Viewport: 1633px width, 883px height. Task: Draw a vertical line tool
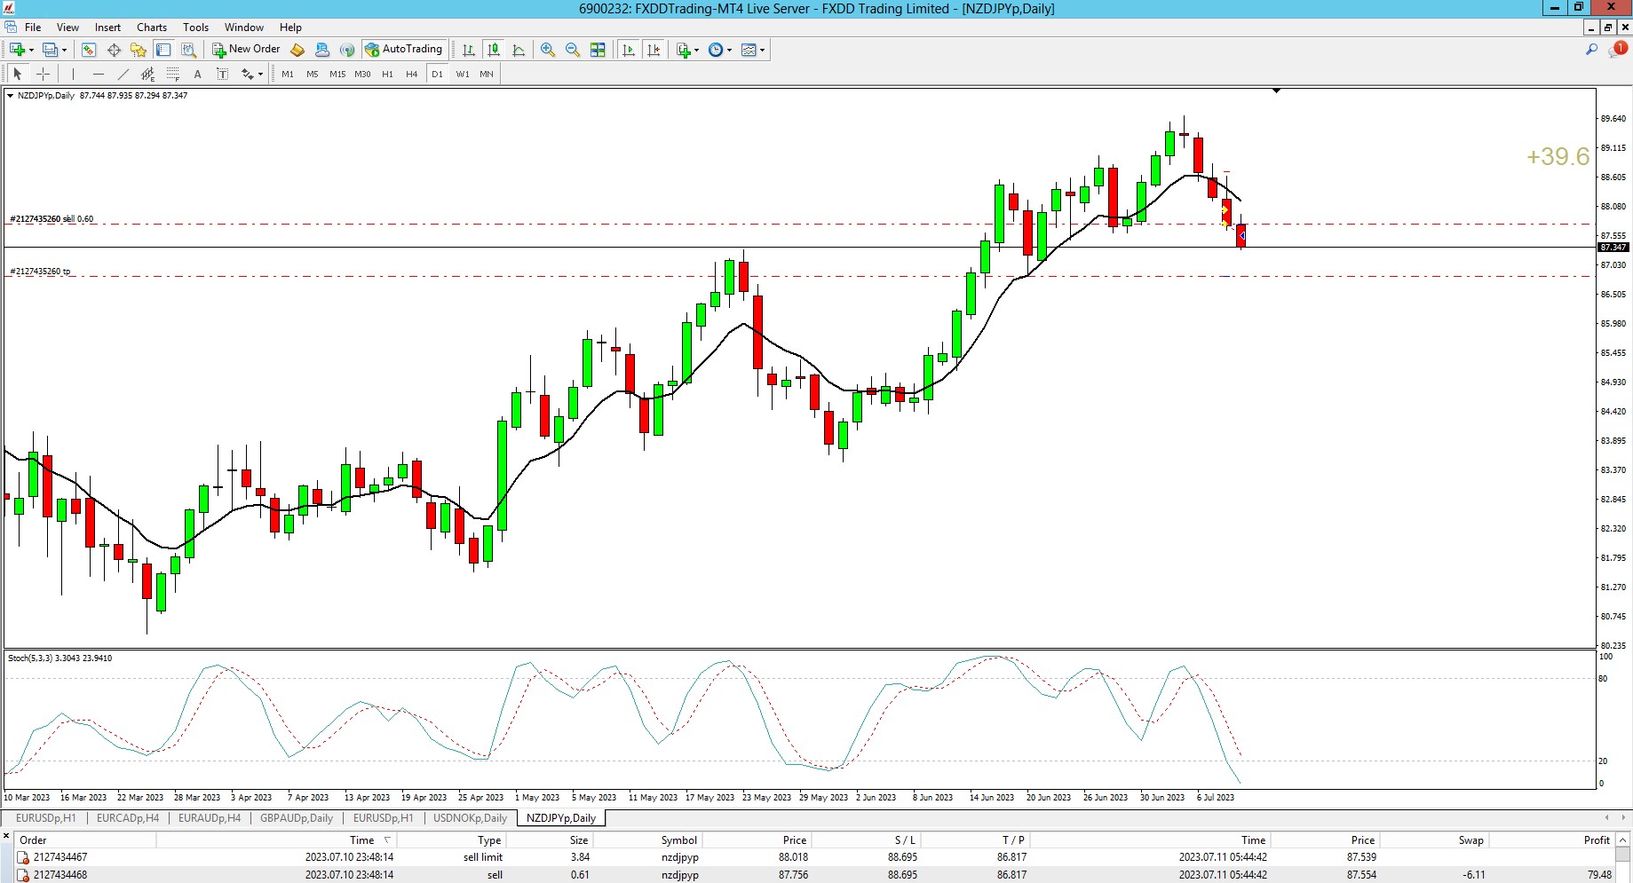[73, 74]
